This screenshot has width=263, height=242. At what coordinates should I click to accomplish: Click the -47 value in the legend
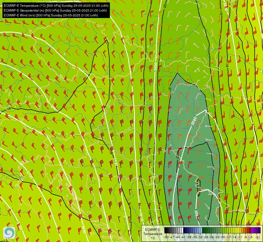172,237
